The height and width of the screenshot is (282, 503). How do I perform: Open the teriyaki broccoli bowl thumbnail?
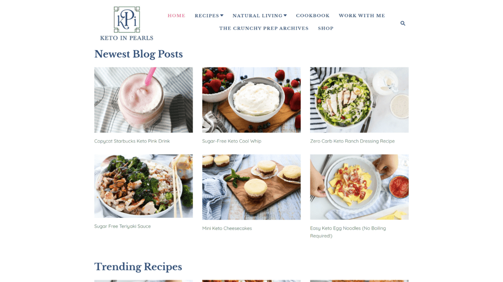point(143,186)
